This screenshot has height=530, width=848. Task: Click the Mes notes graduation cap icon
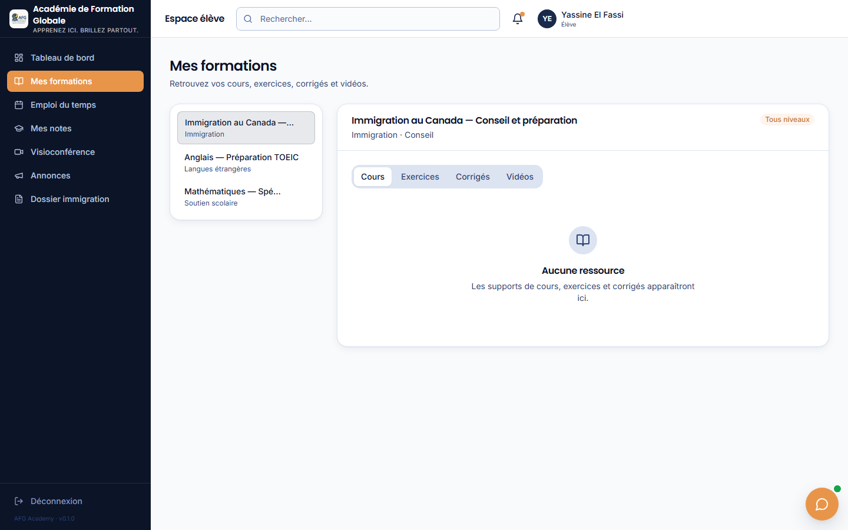coord(19,128)
